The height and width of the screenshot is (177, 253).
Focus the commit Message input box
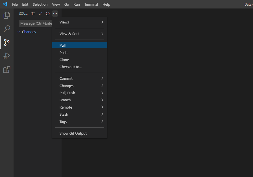pos(36,23)
